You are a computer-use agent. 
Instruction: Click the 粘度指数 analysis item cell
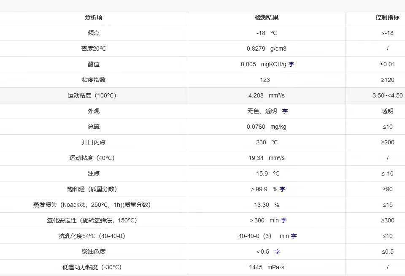(94, 80)
